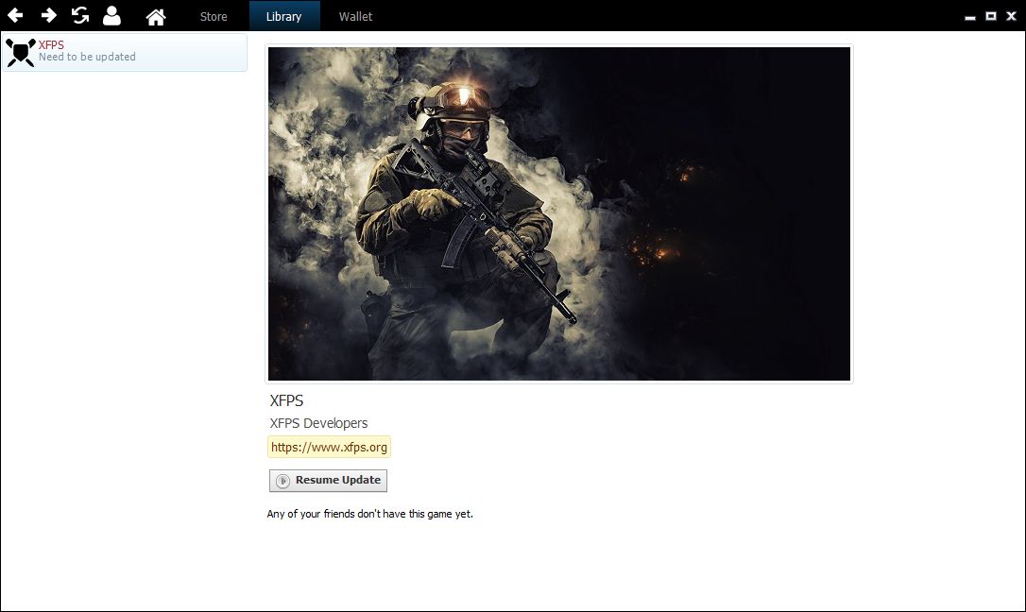Maximize the window
The width and height of the screenshot is (1026, 612).
(x=991, y=16)
